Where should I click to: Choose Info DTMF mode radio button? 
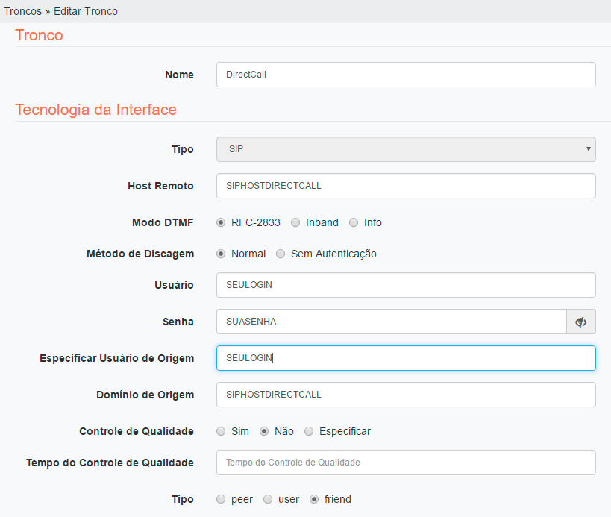pos(354,222)
